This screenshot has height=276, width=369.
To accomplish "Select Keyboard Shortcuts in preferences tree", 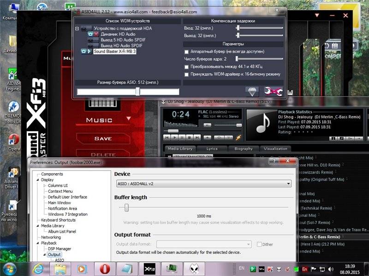I will [59, 220].
